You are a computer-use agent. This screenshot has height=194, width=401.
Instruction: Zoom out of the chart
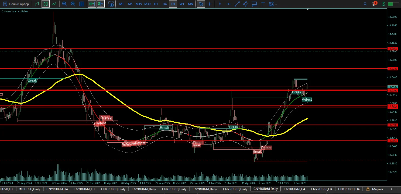click(73, 4)
